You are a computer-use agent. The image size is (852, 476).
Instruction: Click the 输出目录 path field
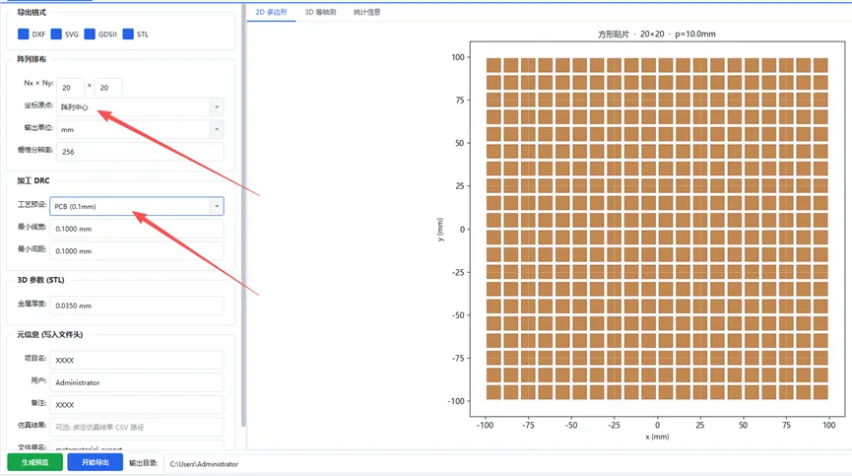(x=505, y=463)
